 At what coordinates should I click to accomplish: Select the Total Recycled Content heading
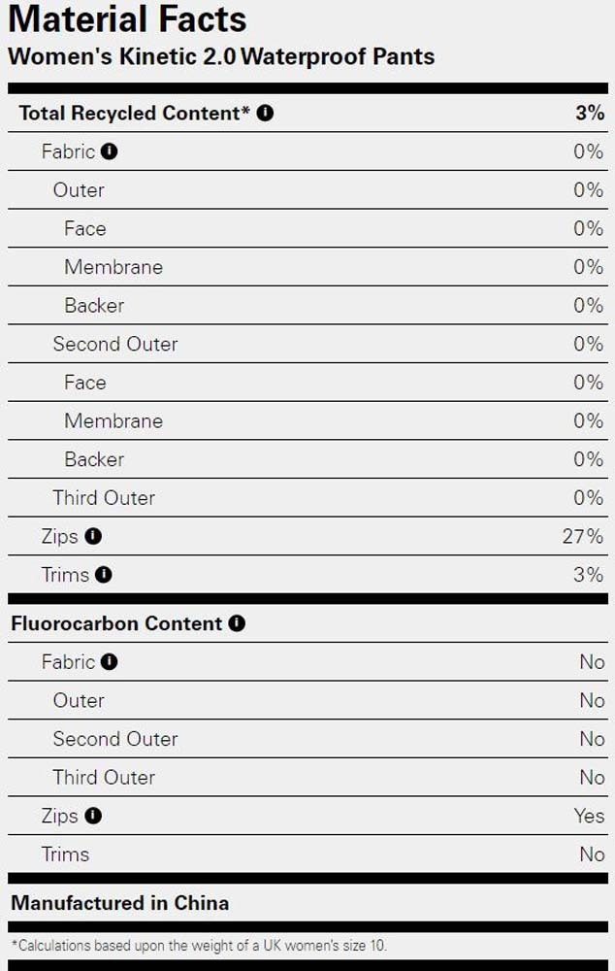[x=134, y=113]
